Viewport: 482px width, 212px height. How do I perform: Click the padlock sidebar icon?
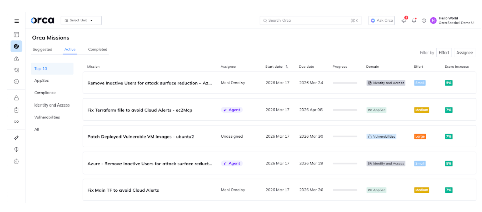[x=17, y=98]
